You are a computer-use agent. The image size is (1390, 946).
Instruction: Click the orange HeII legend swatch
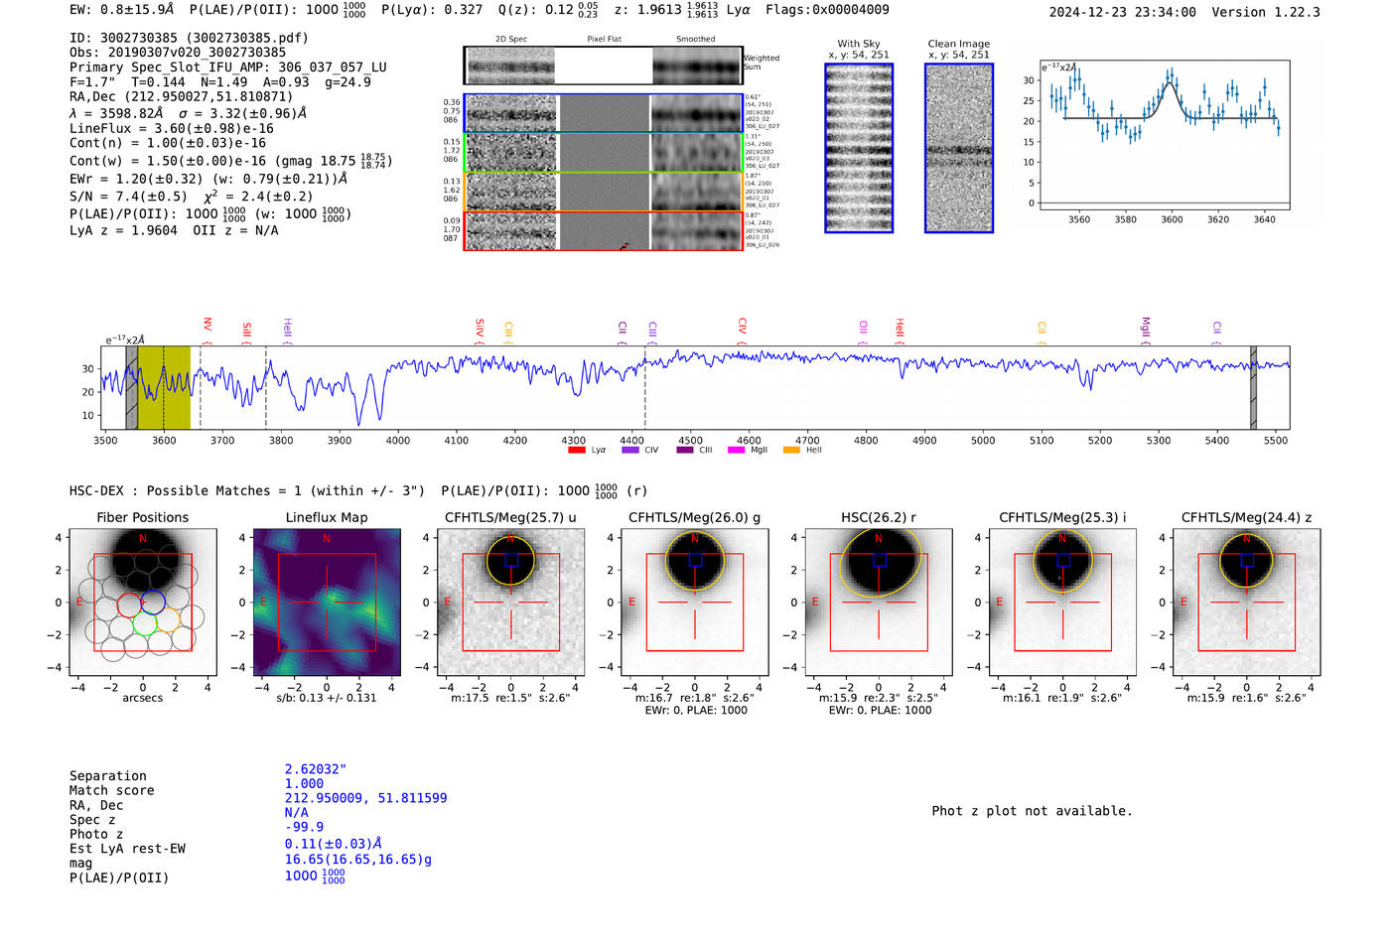tap(791, 451)
